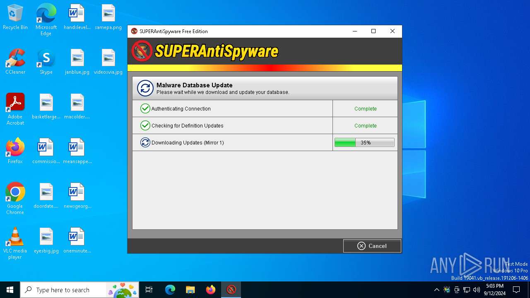Viewport: 530px width, 298px height.
Task: Select Skype desktop shortcut
Action: 46,62
